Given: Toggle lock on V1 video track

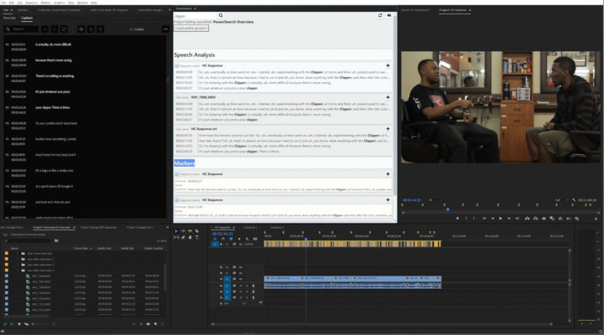Looking at the screenshot, I should [221, 279].
